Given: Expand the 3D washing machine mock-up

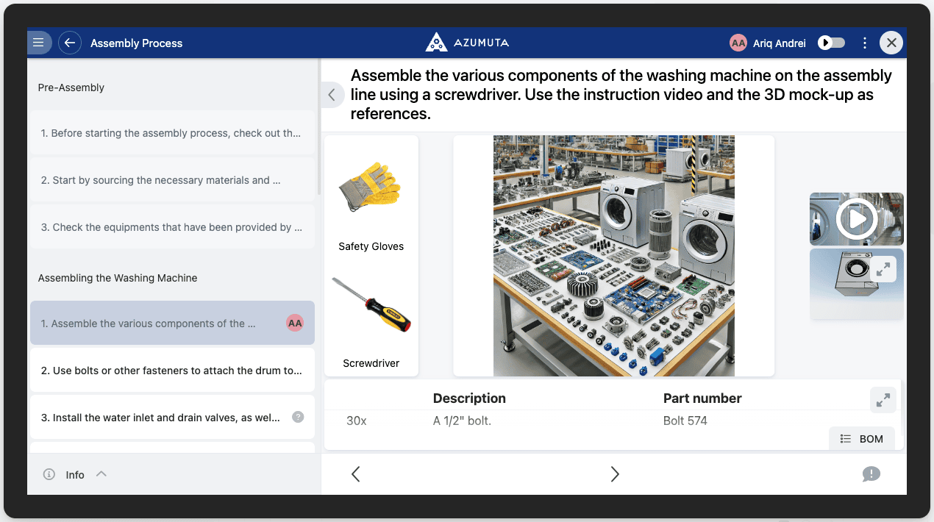Looking at the screenshot, I should pyautogui.click(x=883, y=269).
